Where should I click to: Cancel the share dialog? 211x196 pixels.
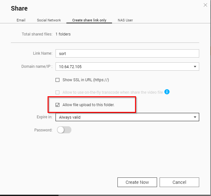[x=179, y=182]
